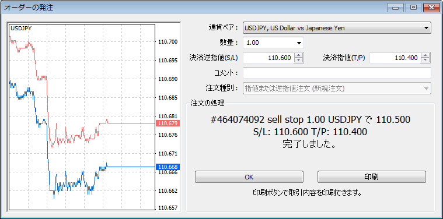443x219 pixels.
Task: Decrease the S/L value with down arrow
Action: click(299, 61)
